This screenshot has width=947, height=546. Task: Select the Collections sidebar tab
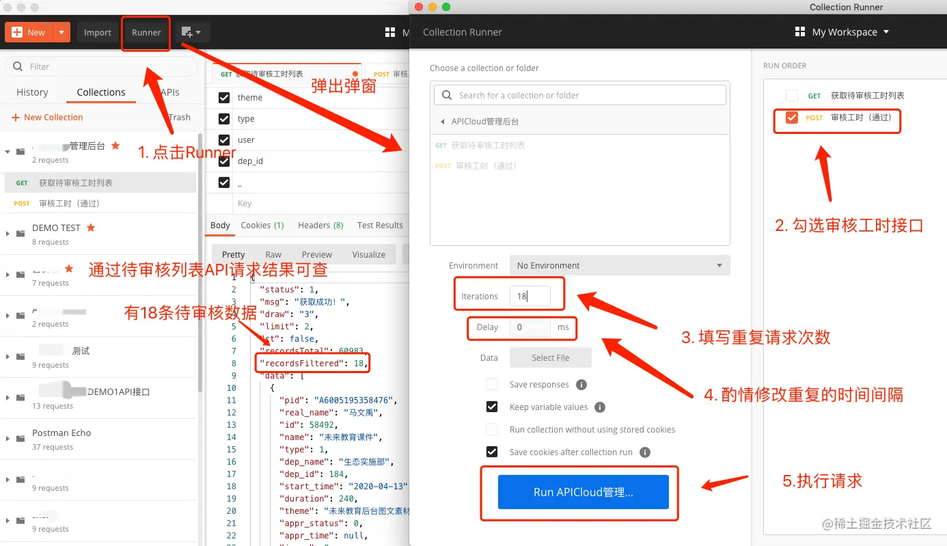coord(101,92)
